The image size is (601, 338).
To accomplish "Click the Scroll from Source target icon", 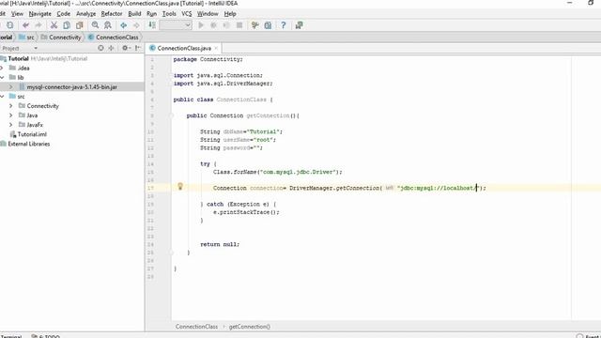I will coord(100,48).
